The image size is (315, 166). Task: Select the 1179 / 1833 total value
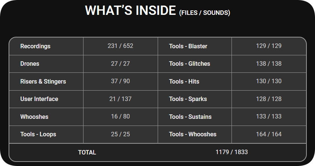click(231, 152)
